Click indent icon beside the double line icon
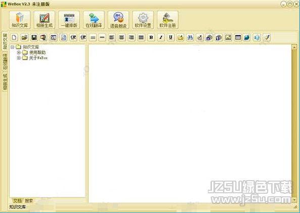 83,37
